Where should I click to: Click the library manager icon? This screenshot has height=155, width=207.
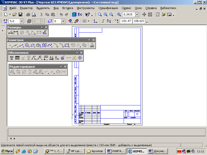coord(74,14)
